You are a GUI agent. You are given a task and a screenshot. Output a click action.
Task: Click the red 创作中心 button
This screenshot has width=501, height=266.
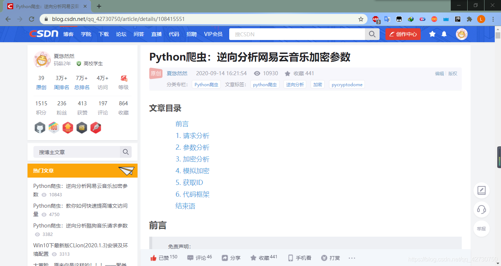403,34
